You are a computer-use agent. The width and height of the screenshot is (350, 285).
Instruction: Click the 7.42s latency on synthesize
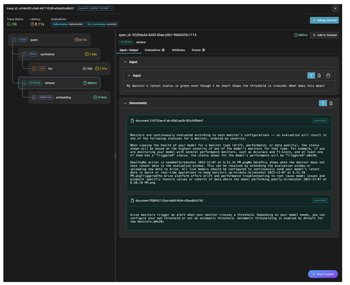pyautogui.click(x=91, y=54)
